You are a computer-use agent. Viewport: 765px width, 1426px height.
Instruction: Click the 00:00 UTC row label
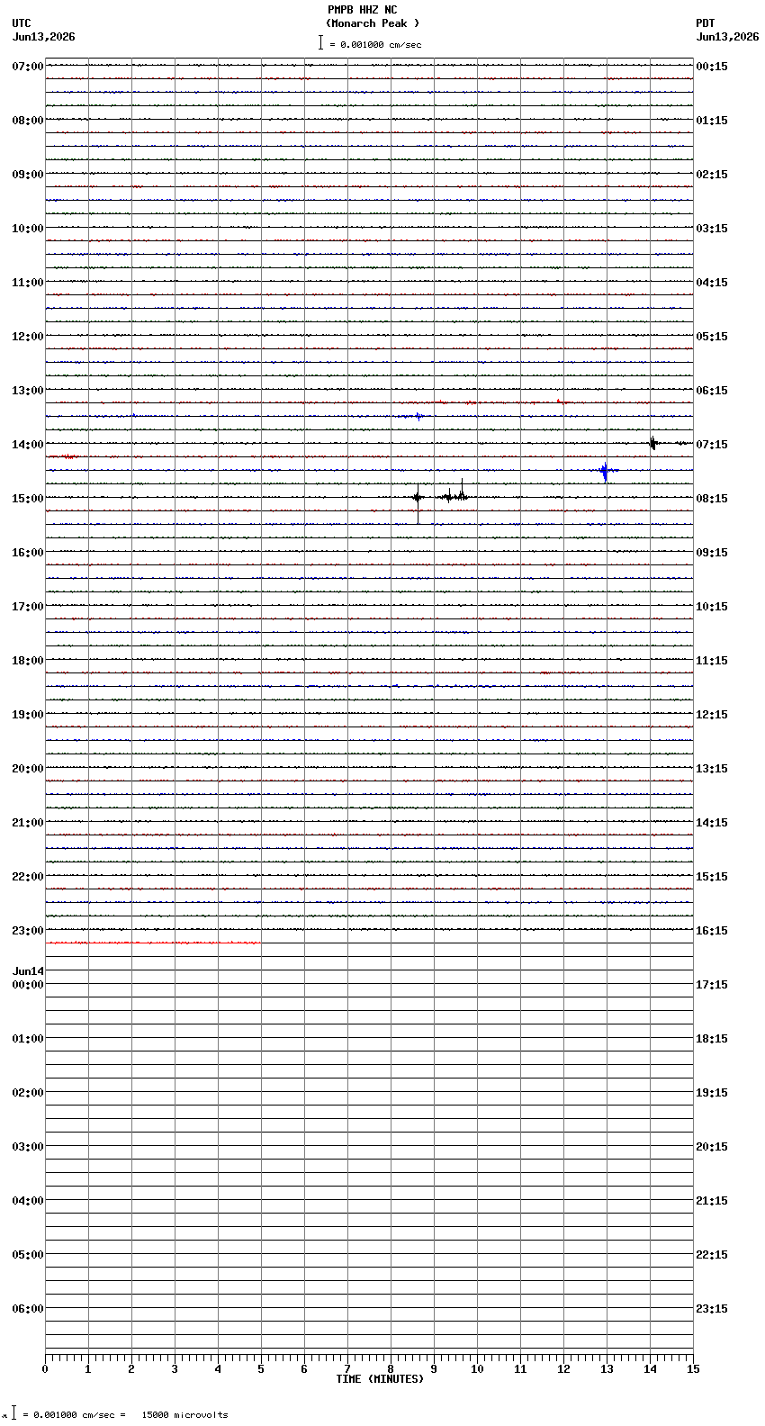tap(28, 985)
